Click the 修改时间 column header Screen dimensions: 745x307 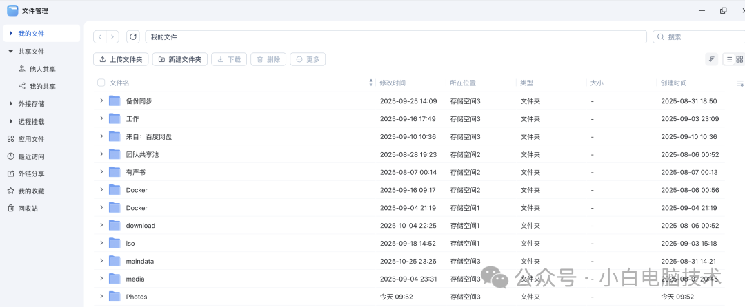[393, 83]
